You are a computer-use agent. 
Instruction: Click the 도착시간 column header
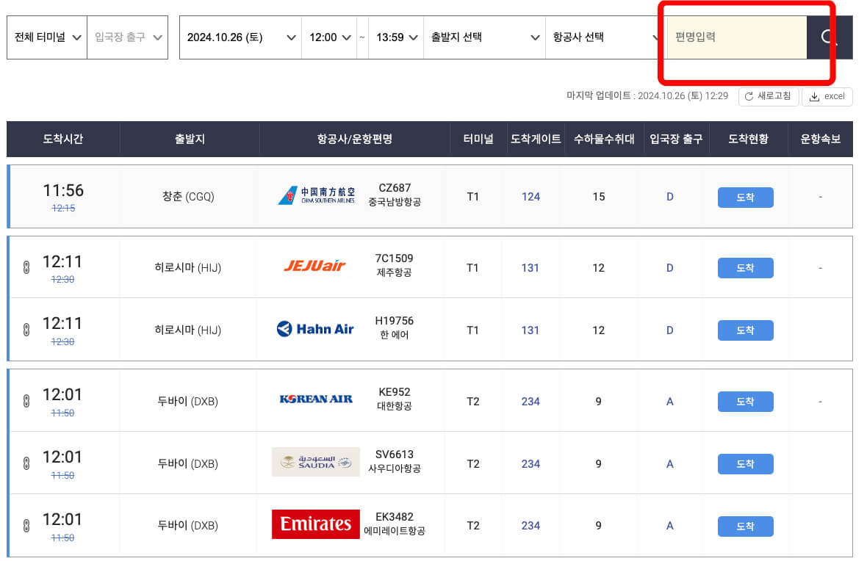(x=63, y=140)
